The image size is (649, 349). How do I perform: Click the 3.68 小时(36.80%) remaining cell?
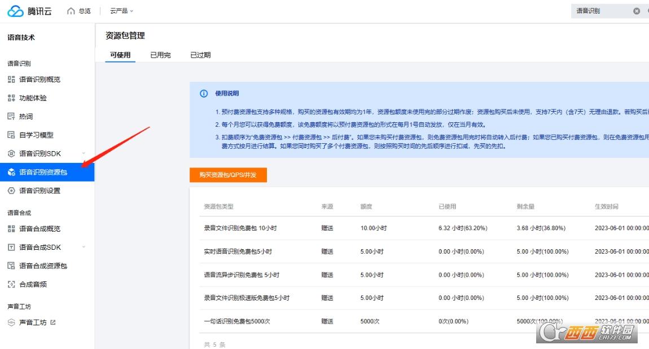541,228
